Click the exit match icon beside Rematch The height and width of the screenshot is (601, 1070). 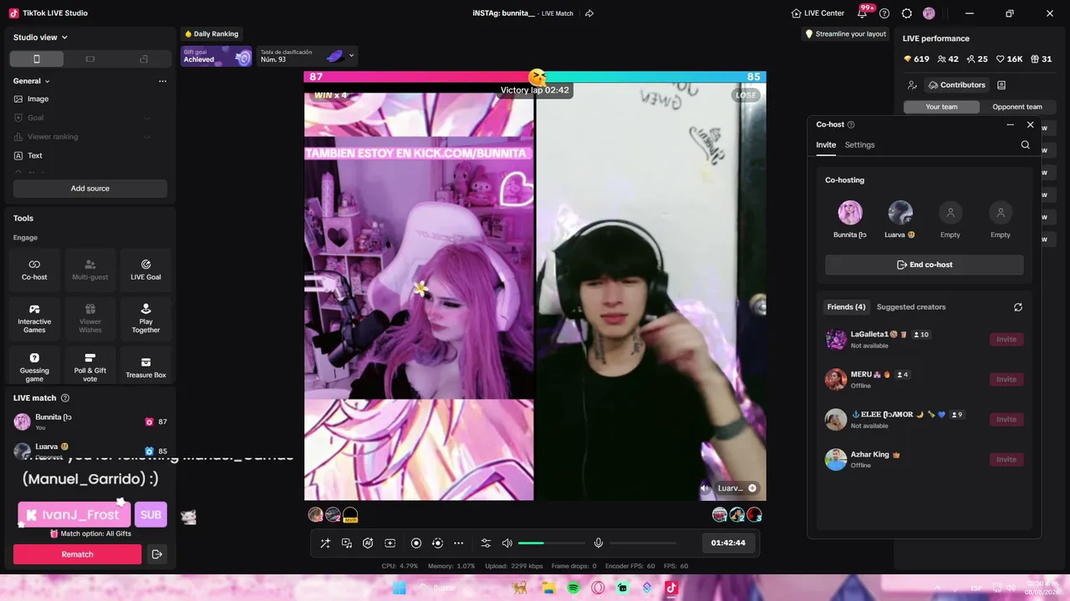tap(156, 554)
